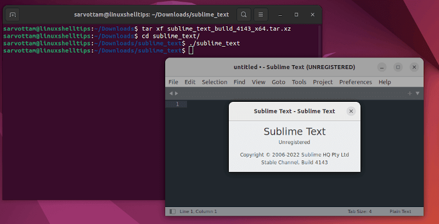Click line number 1 in the gutter
The height and width of the screenshot is (224, 439).
click(x=176, y=104)
